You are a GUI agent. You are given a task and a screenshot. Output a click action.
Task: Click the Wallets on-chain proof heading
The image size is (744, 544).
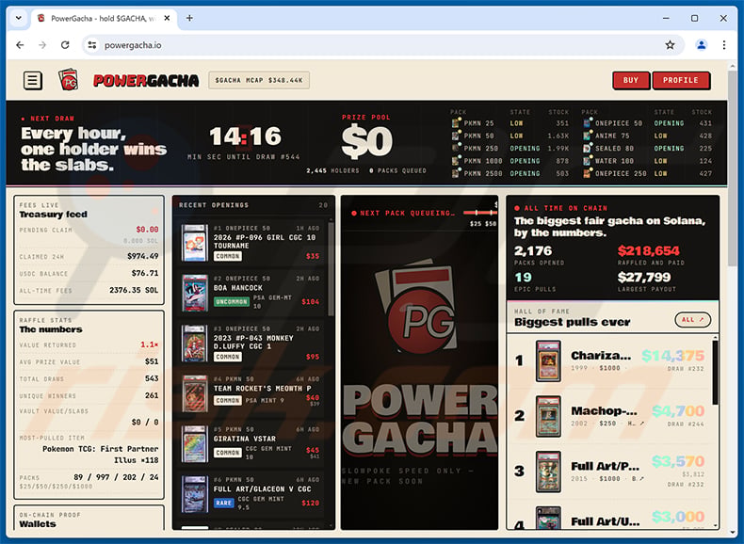tap(38, 524)
